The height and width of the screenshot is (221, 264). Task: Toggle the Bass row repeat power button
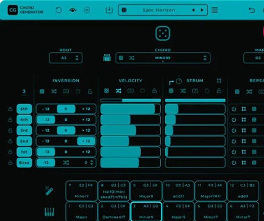coord(234,163)
